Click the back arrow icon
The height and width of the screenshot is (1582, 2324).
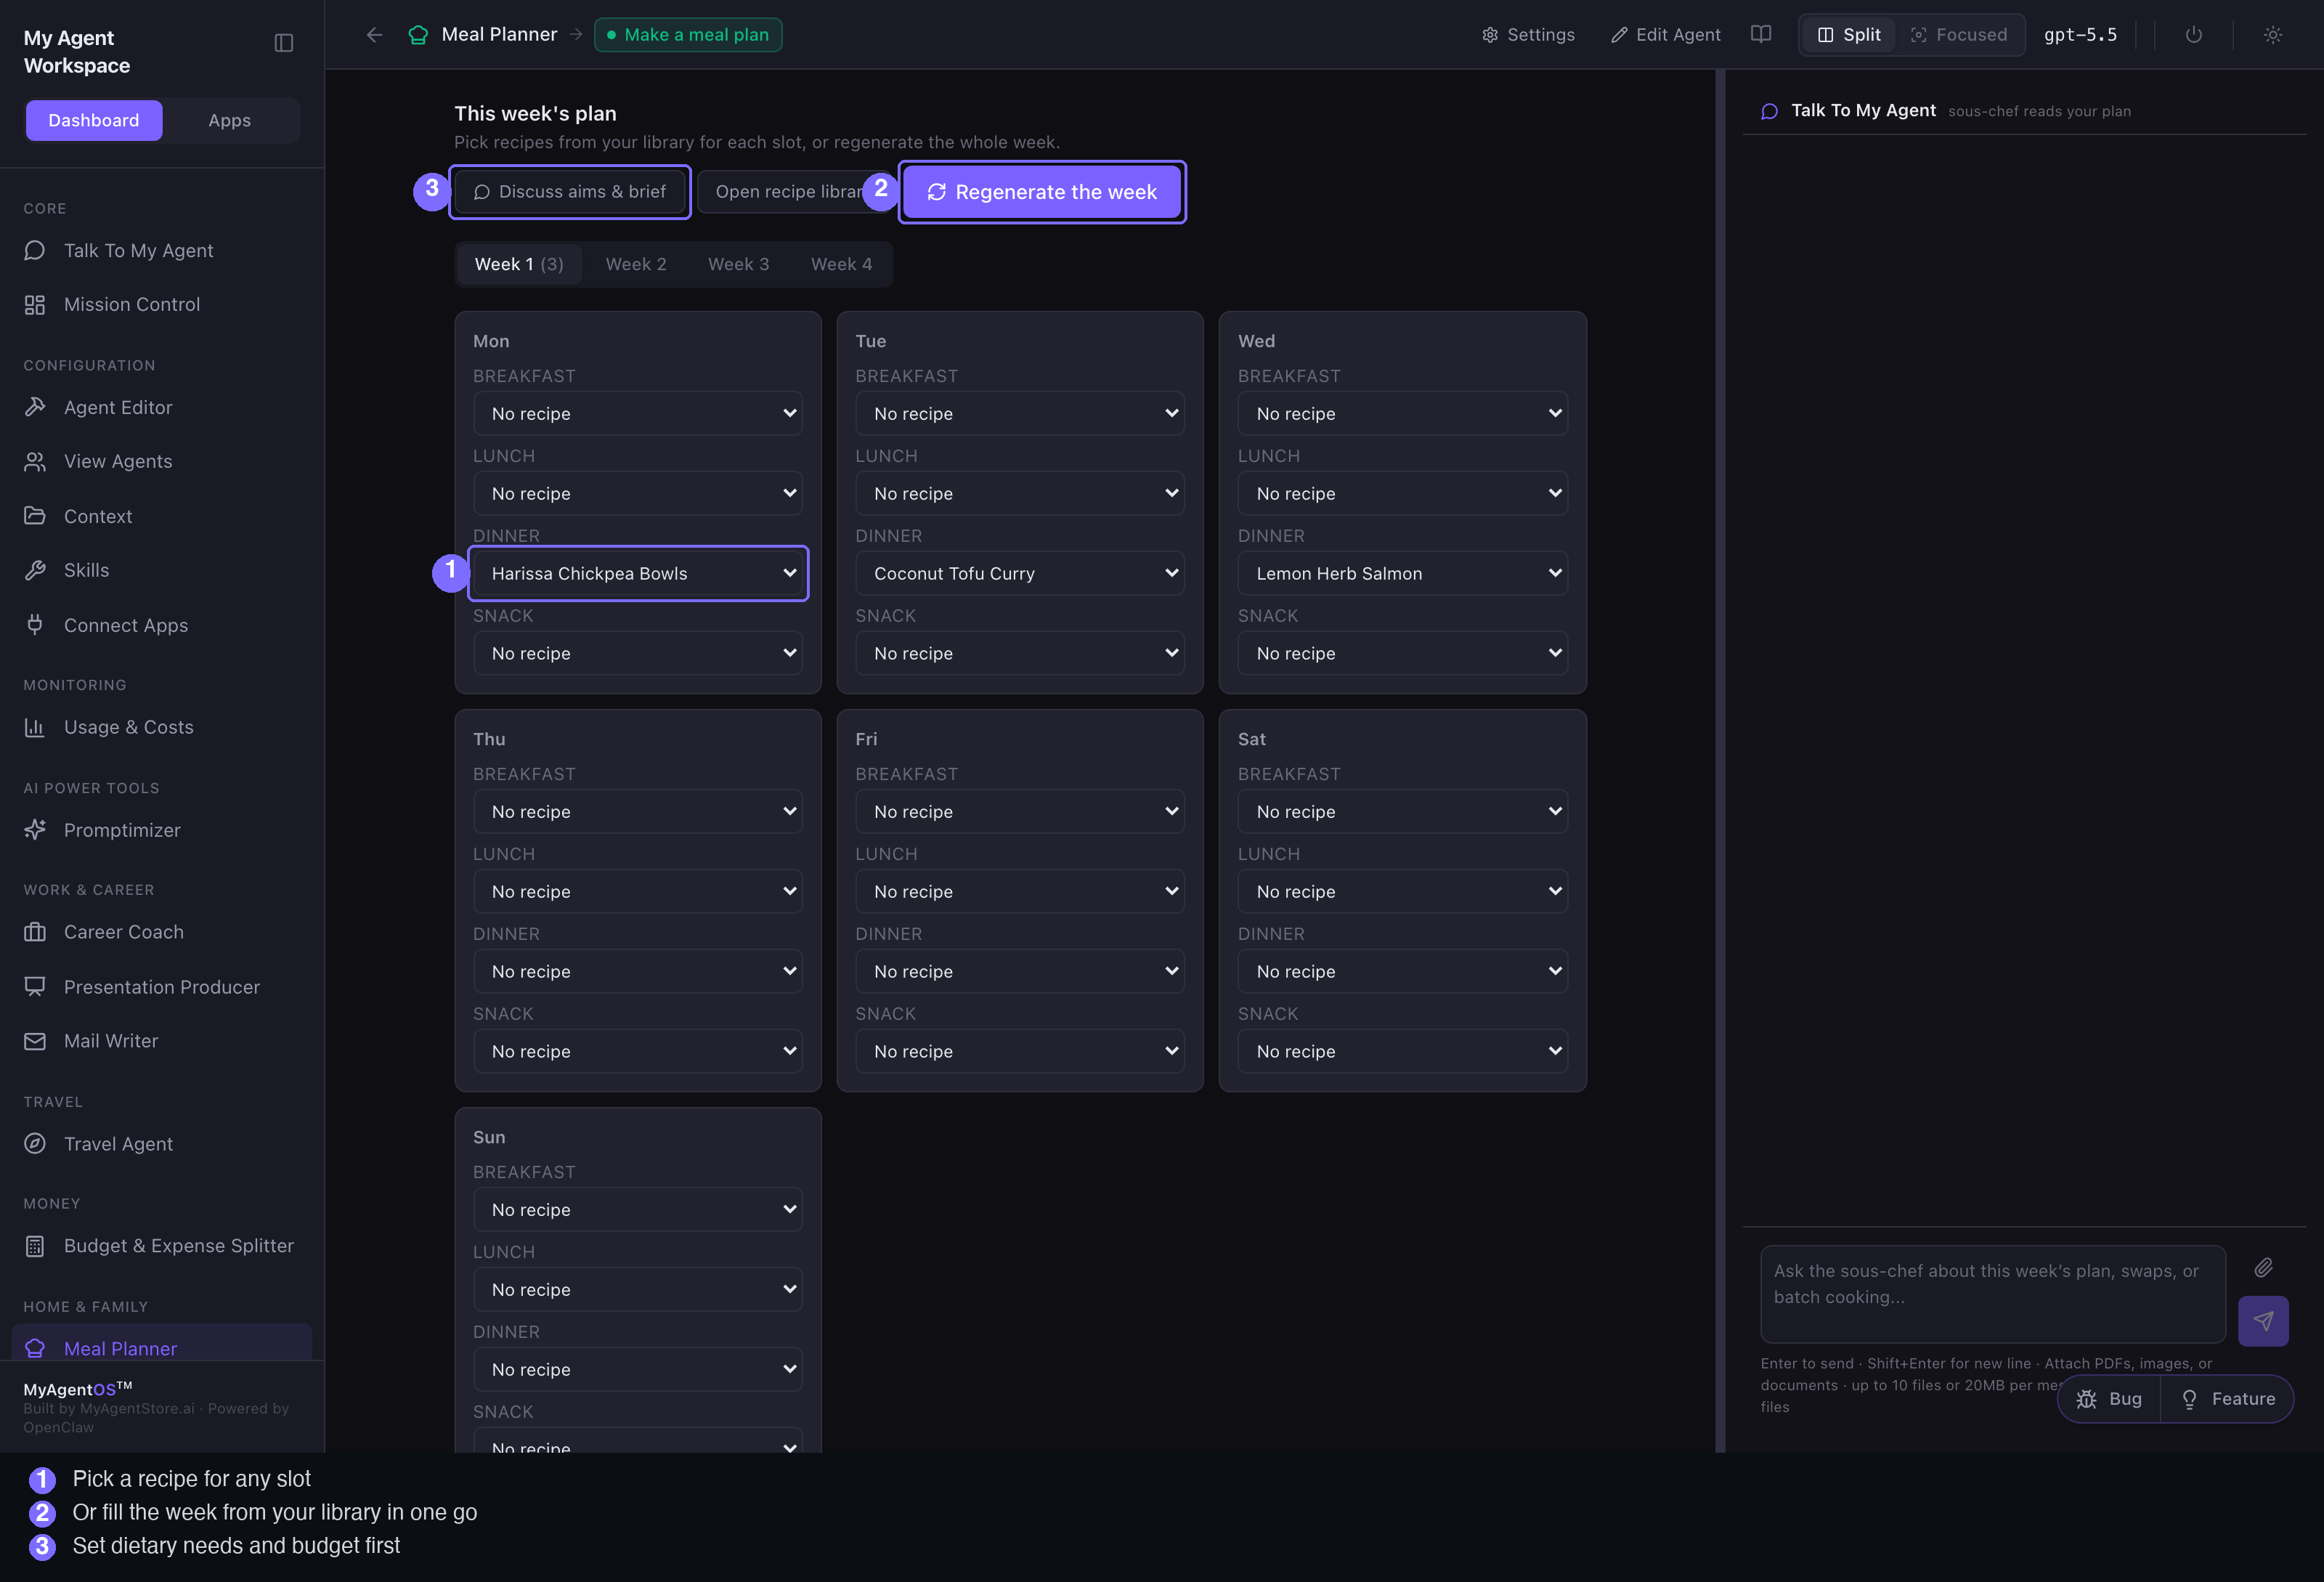point(374,35)
